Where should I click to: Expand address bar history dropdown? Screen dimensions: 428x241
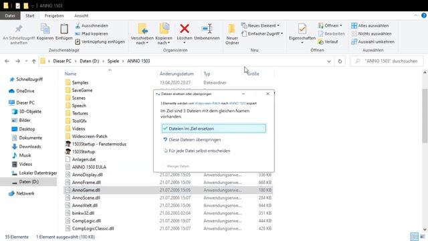pyautogui.click(x=329, y=61)
